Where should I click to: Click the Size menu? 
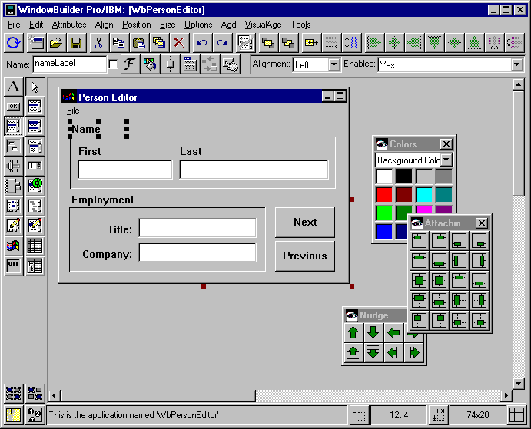[168, 25]
